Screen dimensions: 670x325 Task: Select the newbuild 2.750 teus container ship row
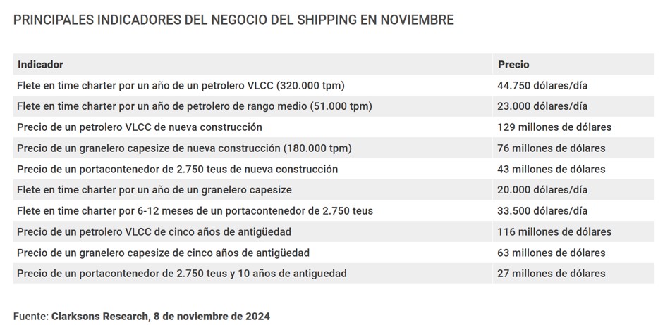(178, 169)
